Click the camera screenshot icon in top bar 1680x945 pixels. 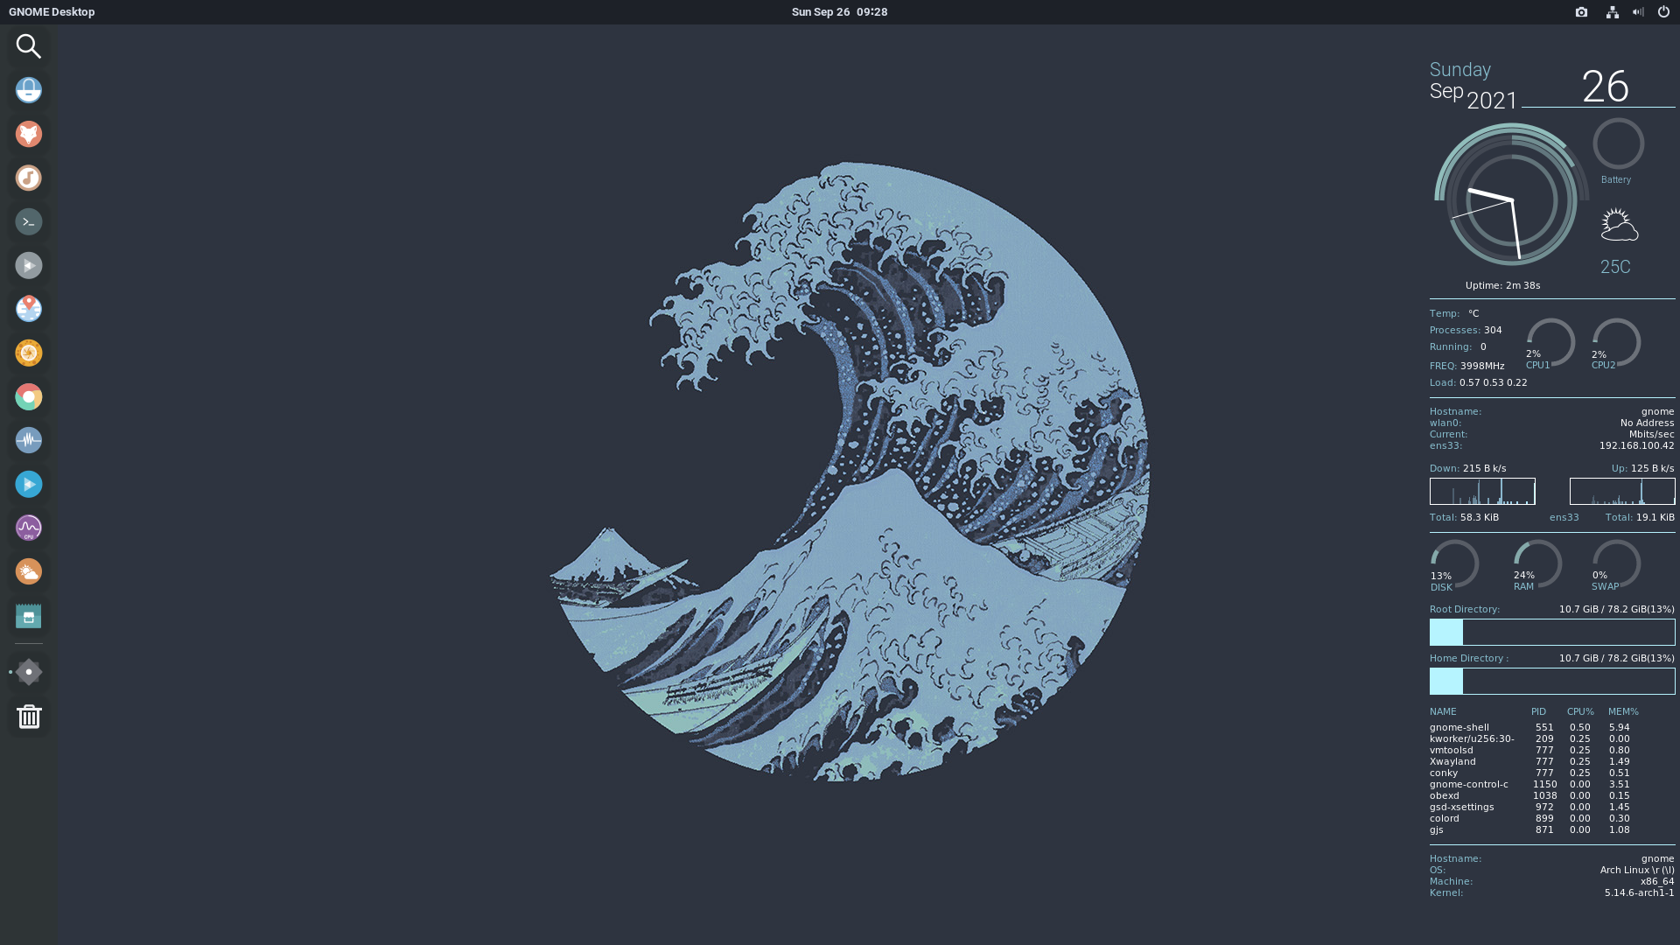[x=1581, y=12]
